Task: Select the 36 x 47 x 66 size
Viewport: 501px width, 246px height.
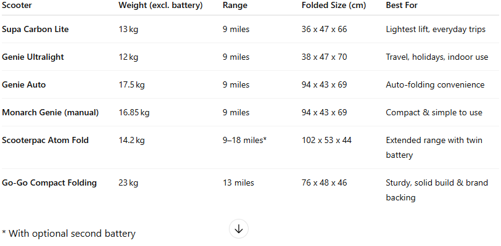Action: pyautogui.click(x=325, y=30)
